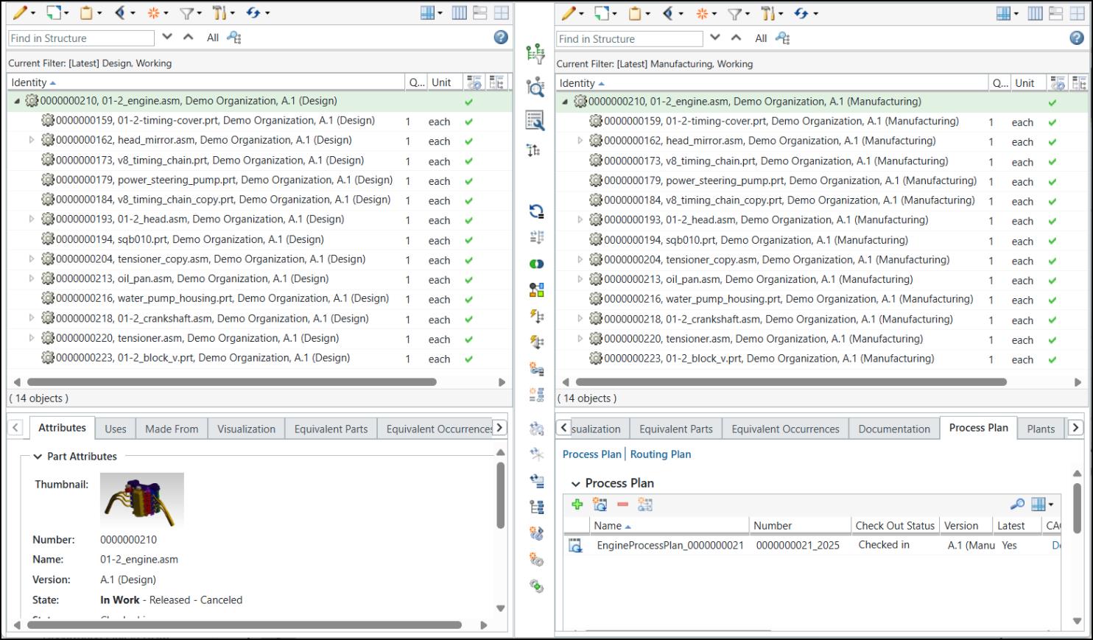Image resolution: width=1093 pixels, height=640 pixels.
Task: Click the funnel filter icon in the left pane toolbar
Action: pyautogui.click(x=186, y=13)
